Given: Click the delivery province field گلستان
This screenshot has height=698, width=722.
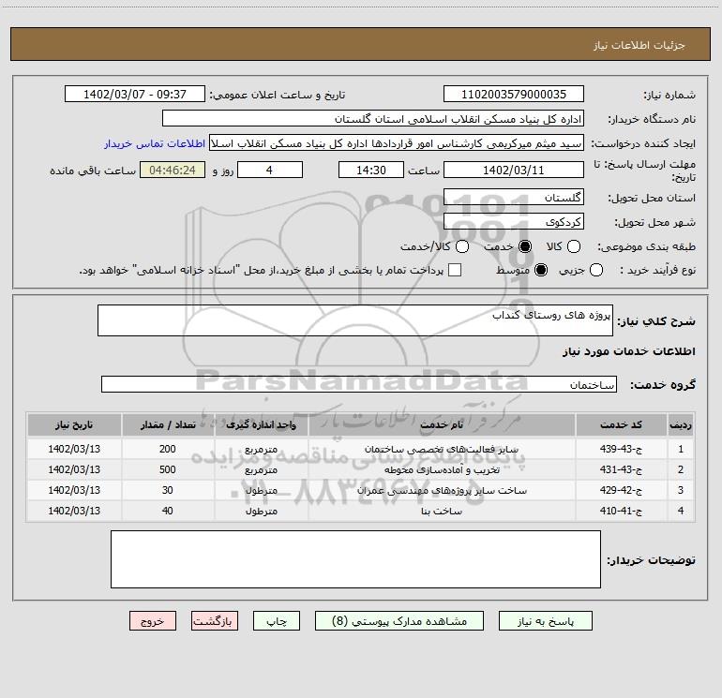Looking at the screenshot, I should [514, 198].
